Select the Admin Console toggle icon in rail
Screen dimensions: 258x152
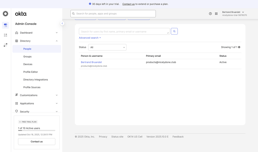(5, 25)
